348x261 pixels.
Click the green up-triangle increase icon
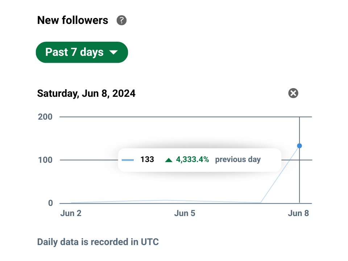click(x=169, y=159)
